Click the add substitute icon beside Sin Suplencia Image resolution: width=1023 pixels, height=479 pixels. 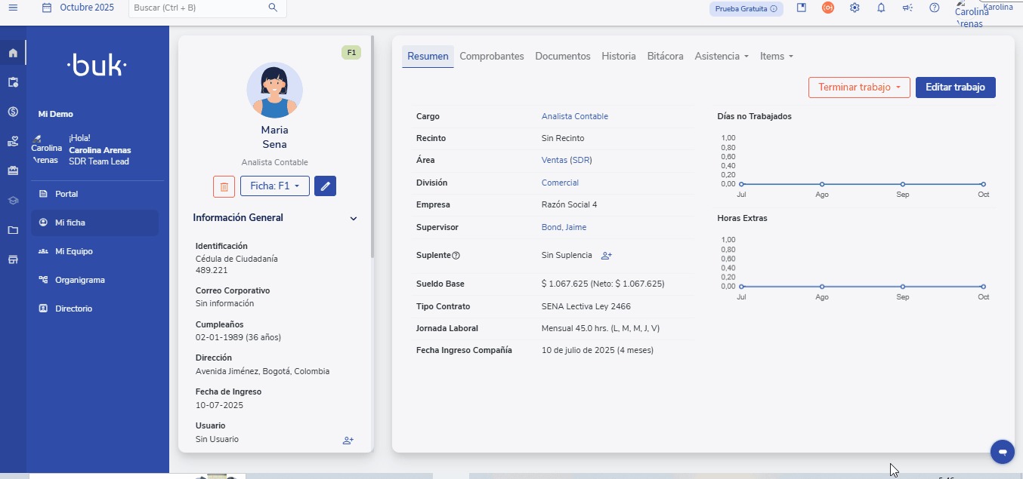(606, 256)
